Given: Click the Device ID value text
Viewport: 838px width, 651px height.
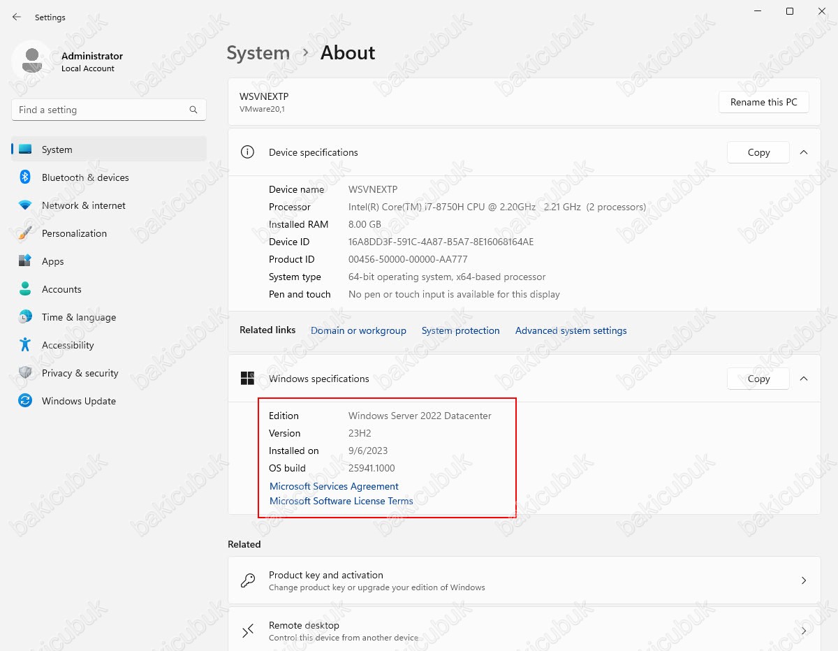Looking at the screenshot, I should click(x=441, y=242).
